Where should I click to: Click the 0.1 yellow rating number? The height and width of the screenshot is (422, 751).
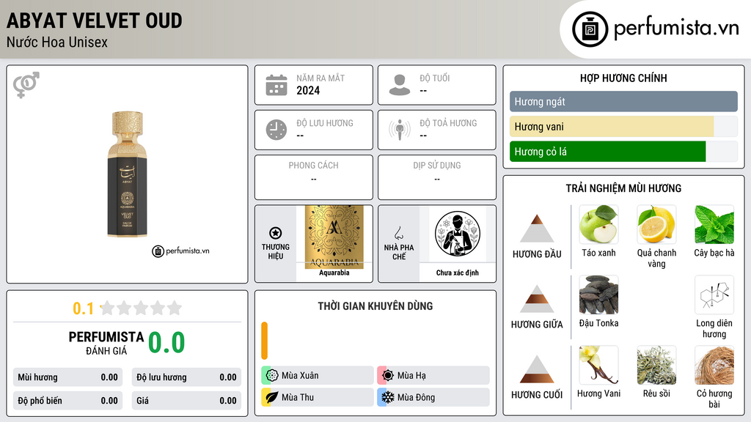pos(84,308)
